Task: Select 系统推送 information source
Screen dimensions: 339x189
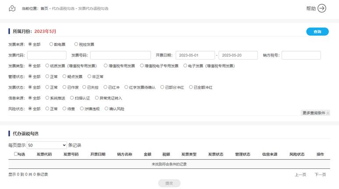Action: 47,98
